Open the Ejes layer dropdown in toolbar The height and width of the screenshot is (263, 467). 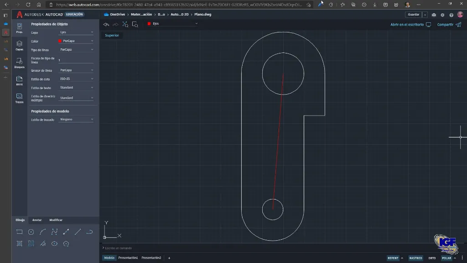[x=172, y=24]
